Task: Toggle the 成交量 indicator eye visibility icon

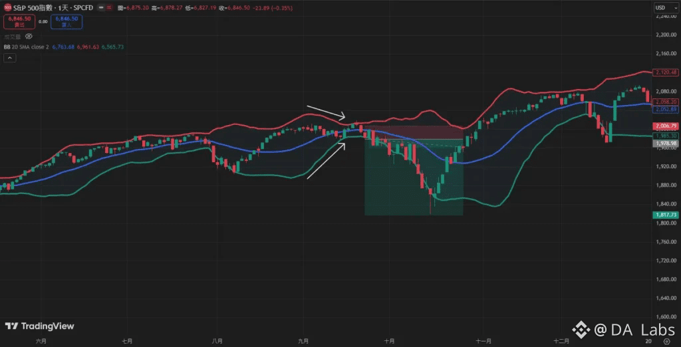Action: click(29, 37)
